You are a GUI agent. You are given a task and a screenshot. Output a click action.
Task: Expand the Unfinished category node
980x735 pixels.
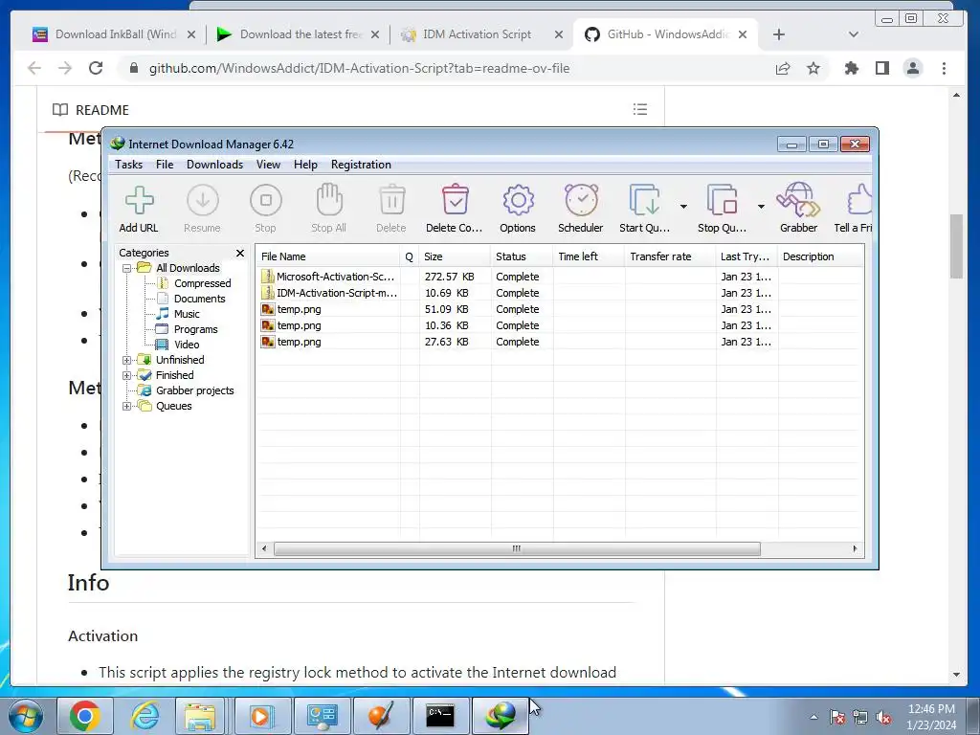point(127,360)
